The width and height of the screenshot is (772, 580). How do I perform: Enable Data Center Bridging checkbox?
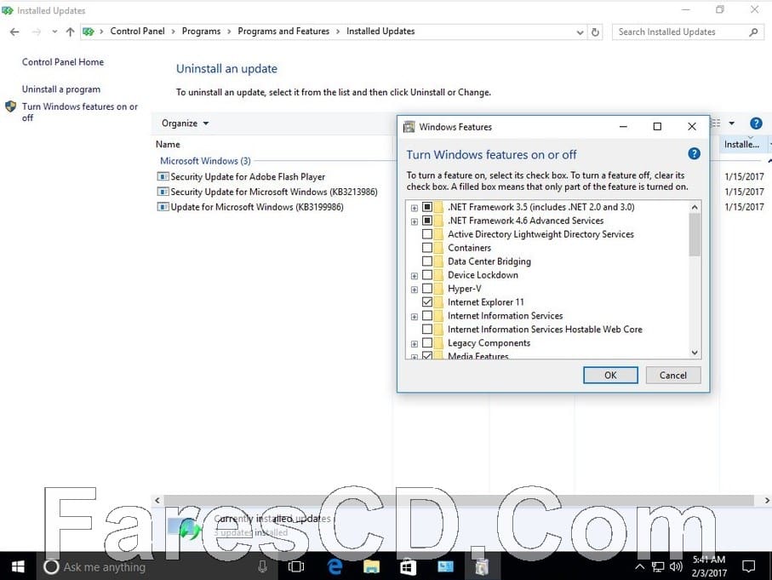pos(427,261)
